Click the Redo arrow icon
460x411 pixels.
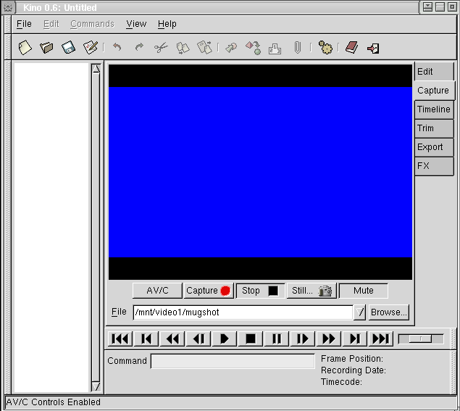tap(139, 47)
